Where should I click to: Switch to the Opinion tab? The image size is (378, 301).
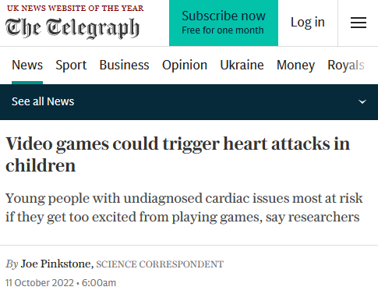185,65
